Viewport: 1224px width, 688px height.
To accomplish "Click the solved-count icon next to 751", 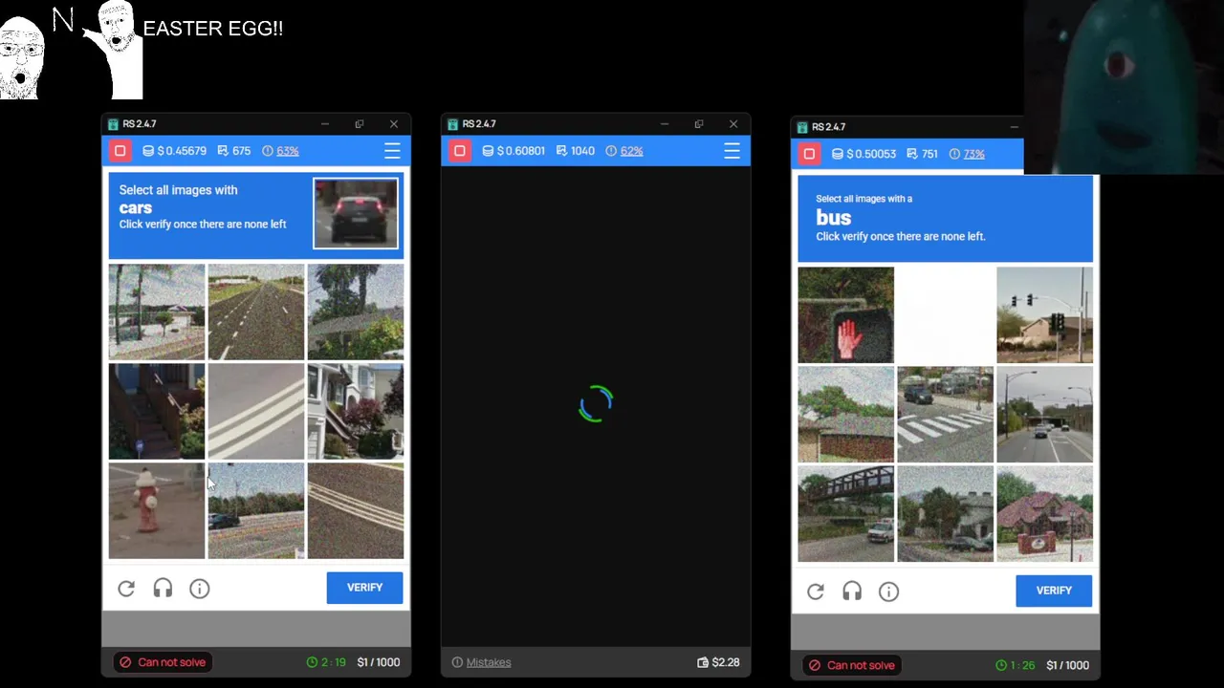I will 911,154.
